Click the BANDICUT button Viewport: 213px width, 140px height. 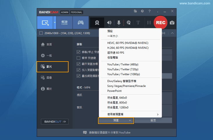(x=55, y=122)
